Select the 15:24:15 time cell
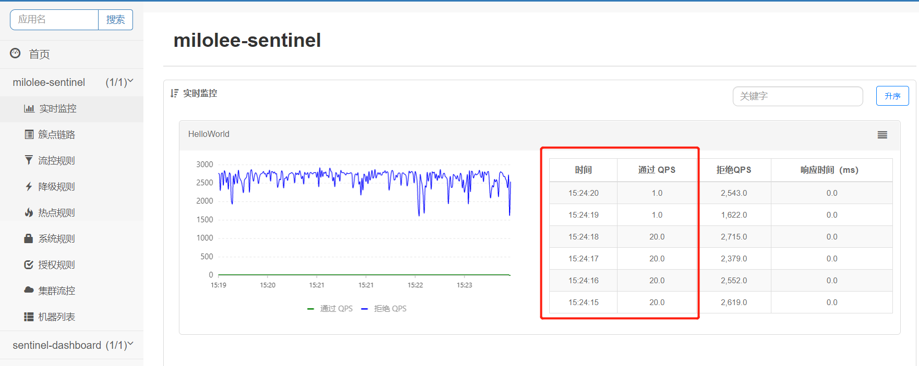 click(x=584, y=302)
